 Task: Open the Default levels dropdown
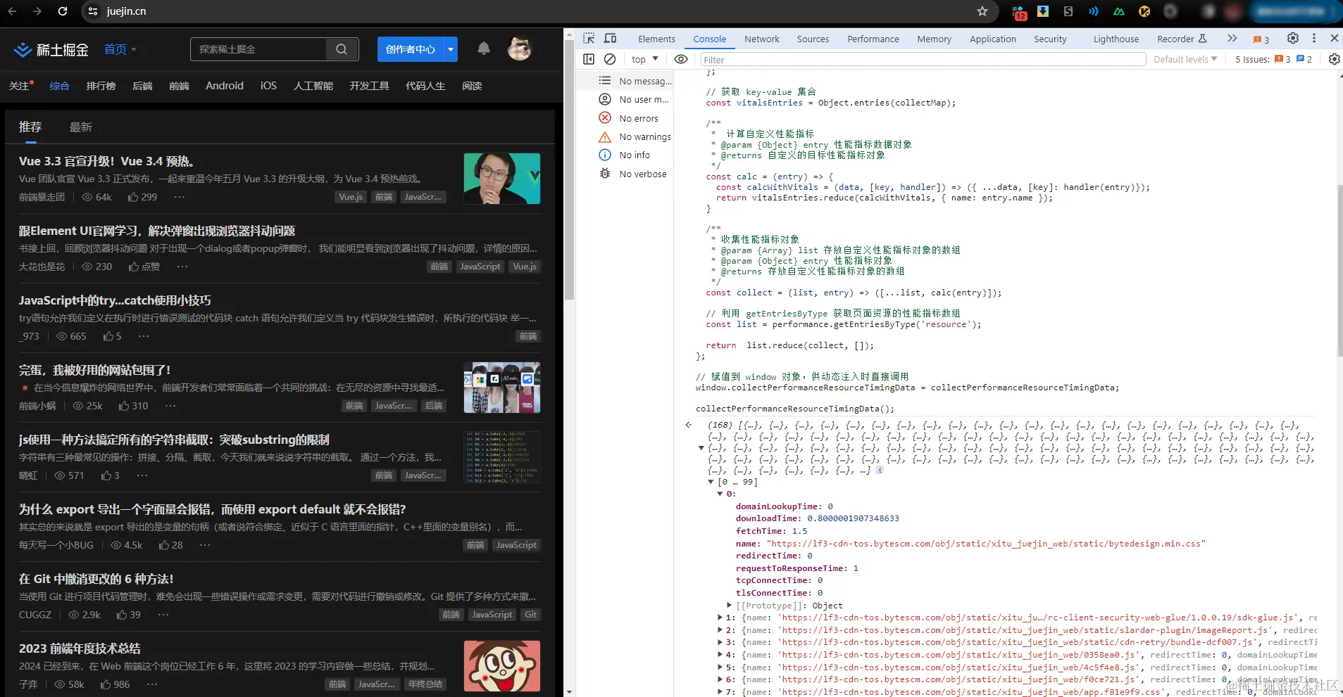[1185, 59]
